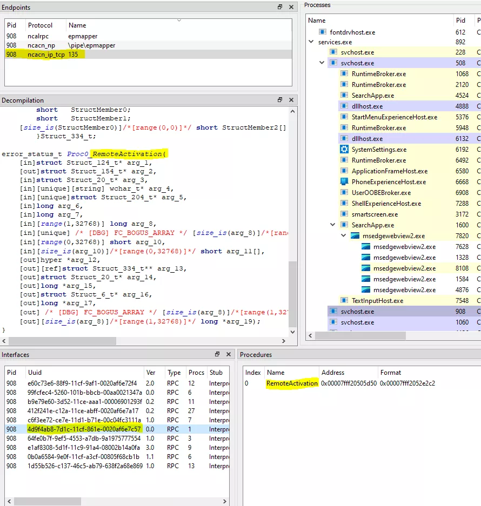Select interface 1d55b526-c137-46c5-ab79-638f2a68e869

[117, 466]
